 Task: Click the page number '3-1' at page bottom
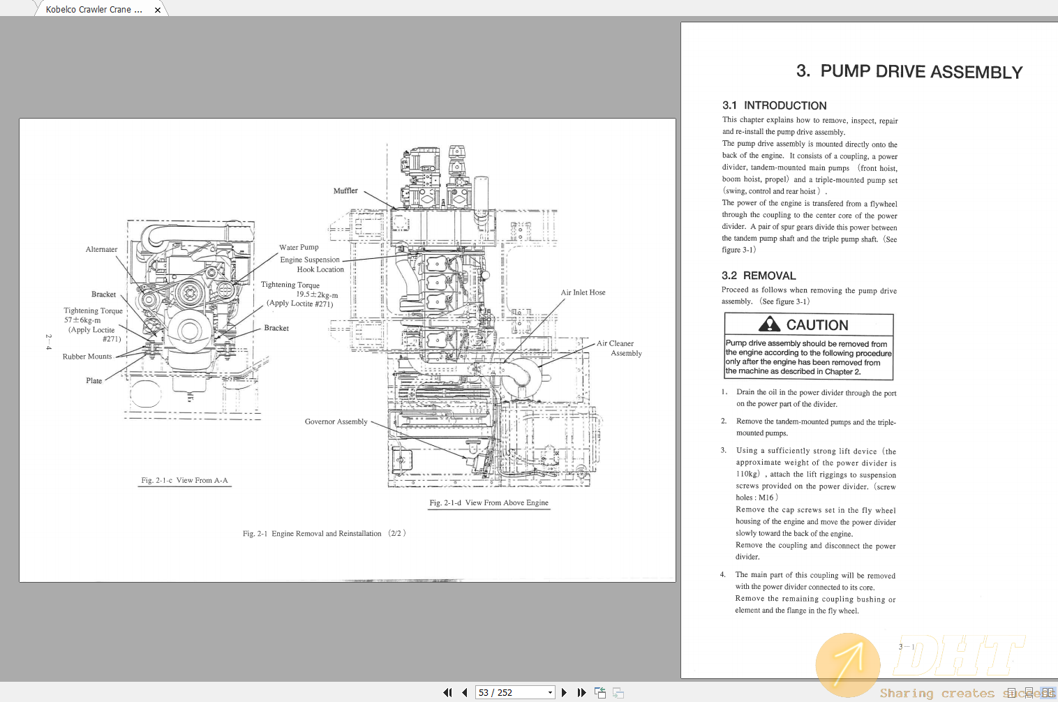pyautogui.click(x=907, y=647)
